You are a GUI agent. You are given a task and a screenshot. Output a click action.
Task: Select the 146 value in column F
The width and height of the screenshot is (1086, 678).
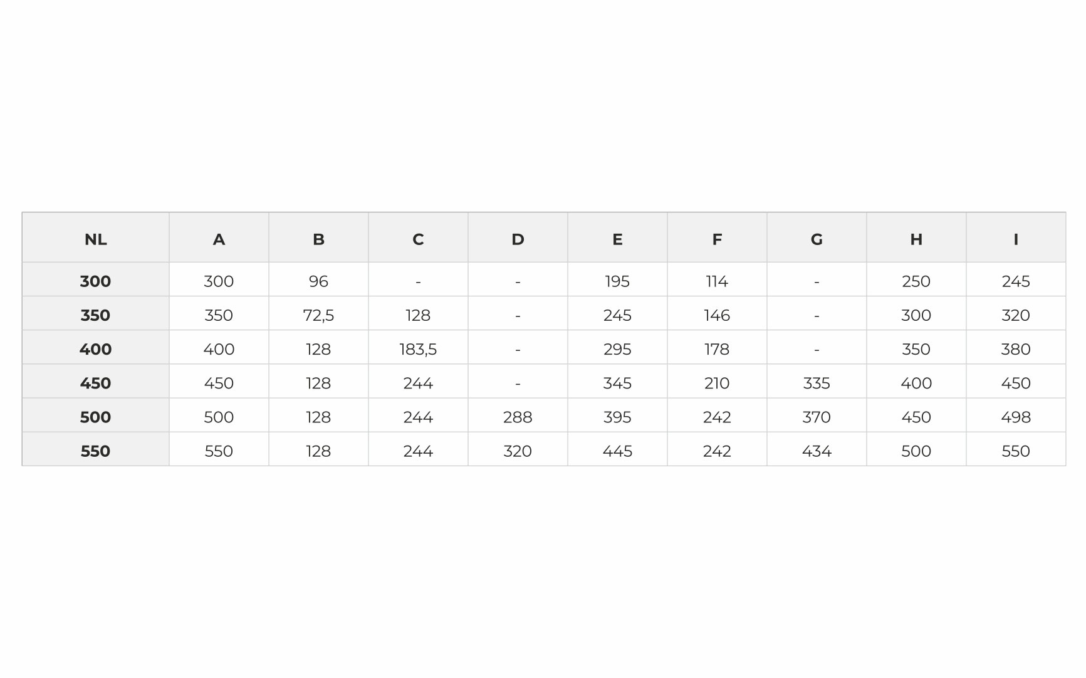coord(717,315)
